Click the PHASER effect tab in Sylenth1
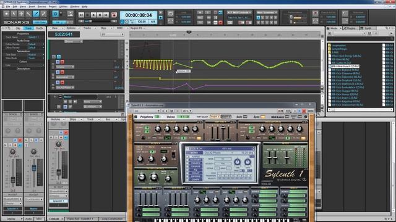Viewport: 396px width, 222px height. tap(196, 163)
